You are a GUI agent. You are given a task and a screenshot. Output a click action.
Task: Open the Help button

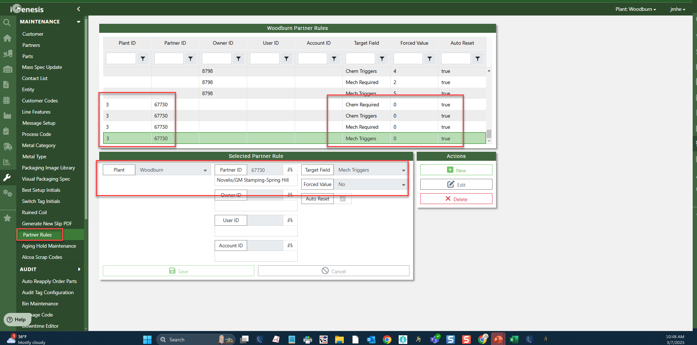click(17, 319)
